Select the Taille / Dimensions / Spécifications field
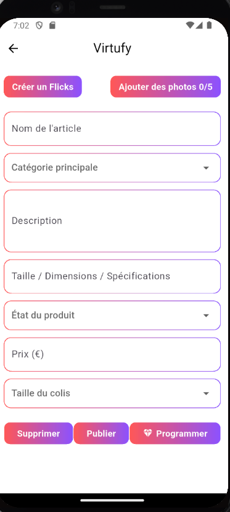The height and width of the screenshot is (512, 230). point(112,276)
